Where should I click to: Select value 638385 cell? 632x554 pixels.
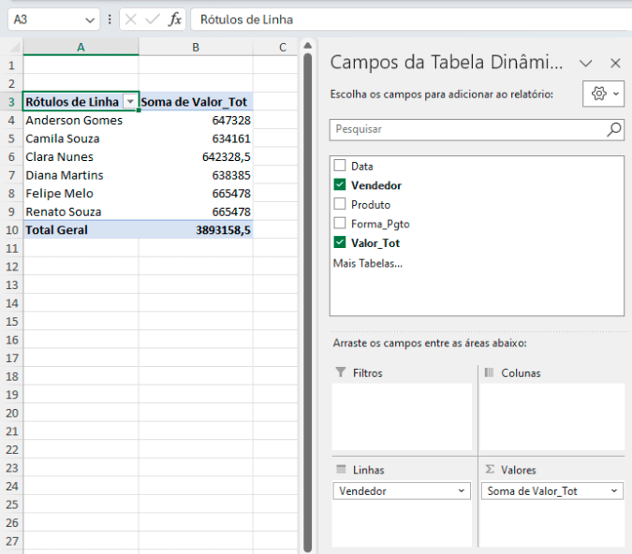click(x=196, y=175)
